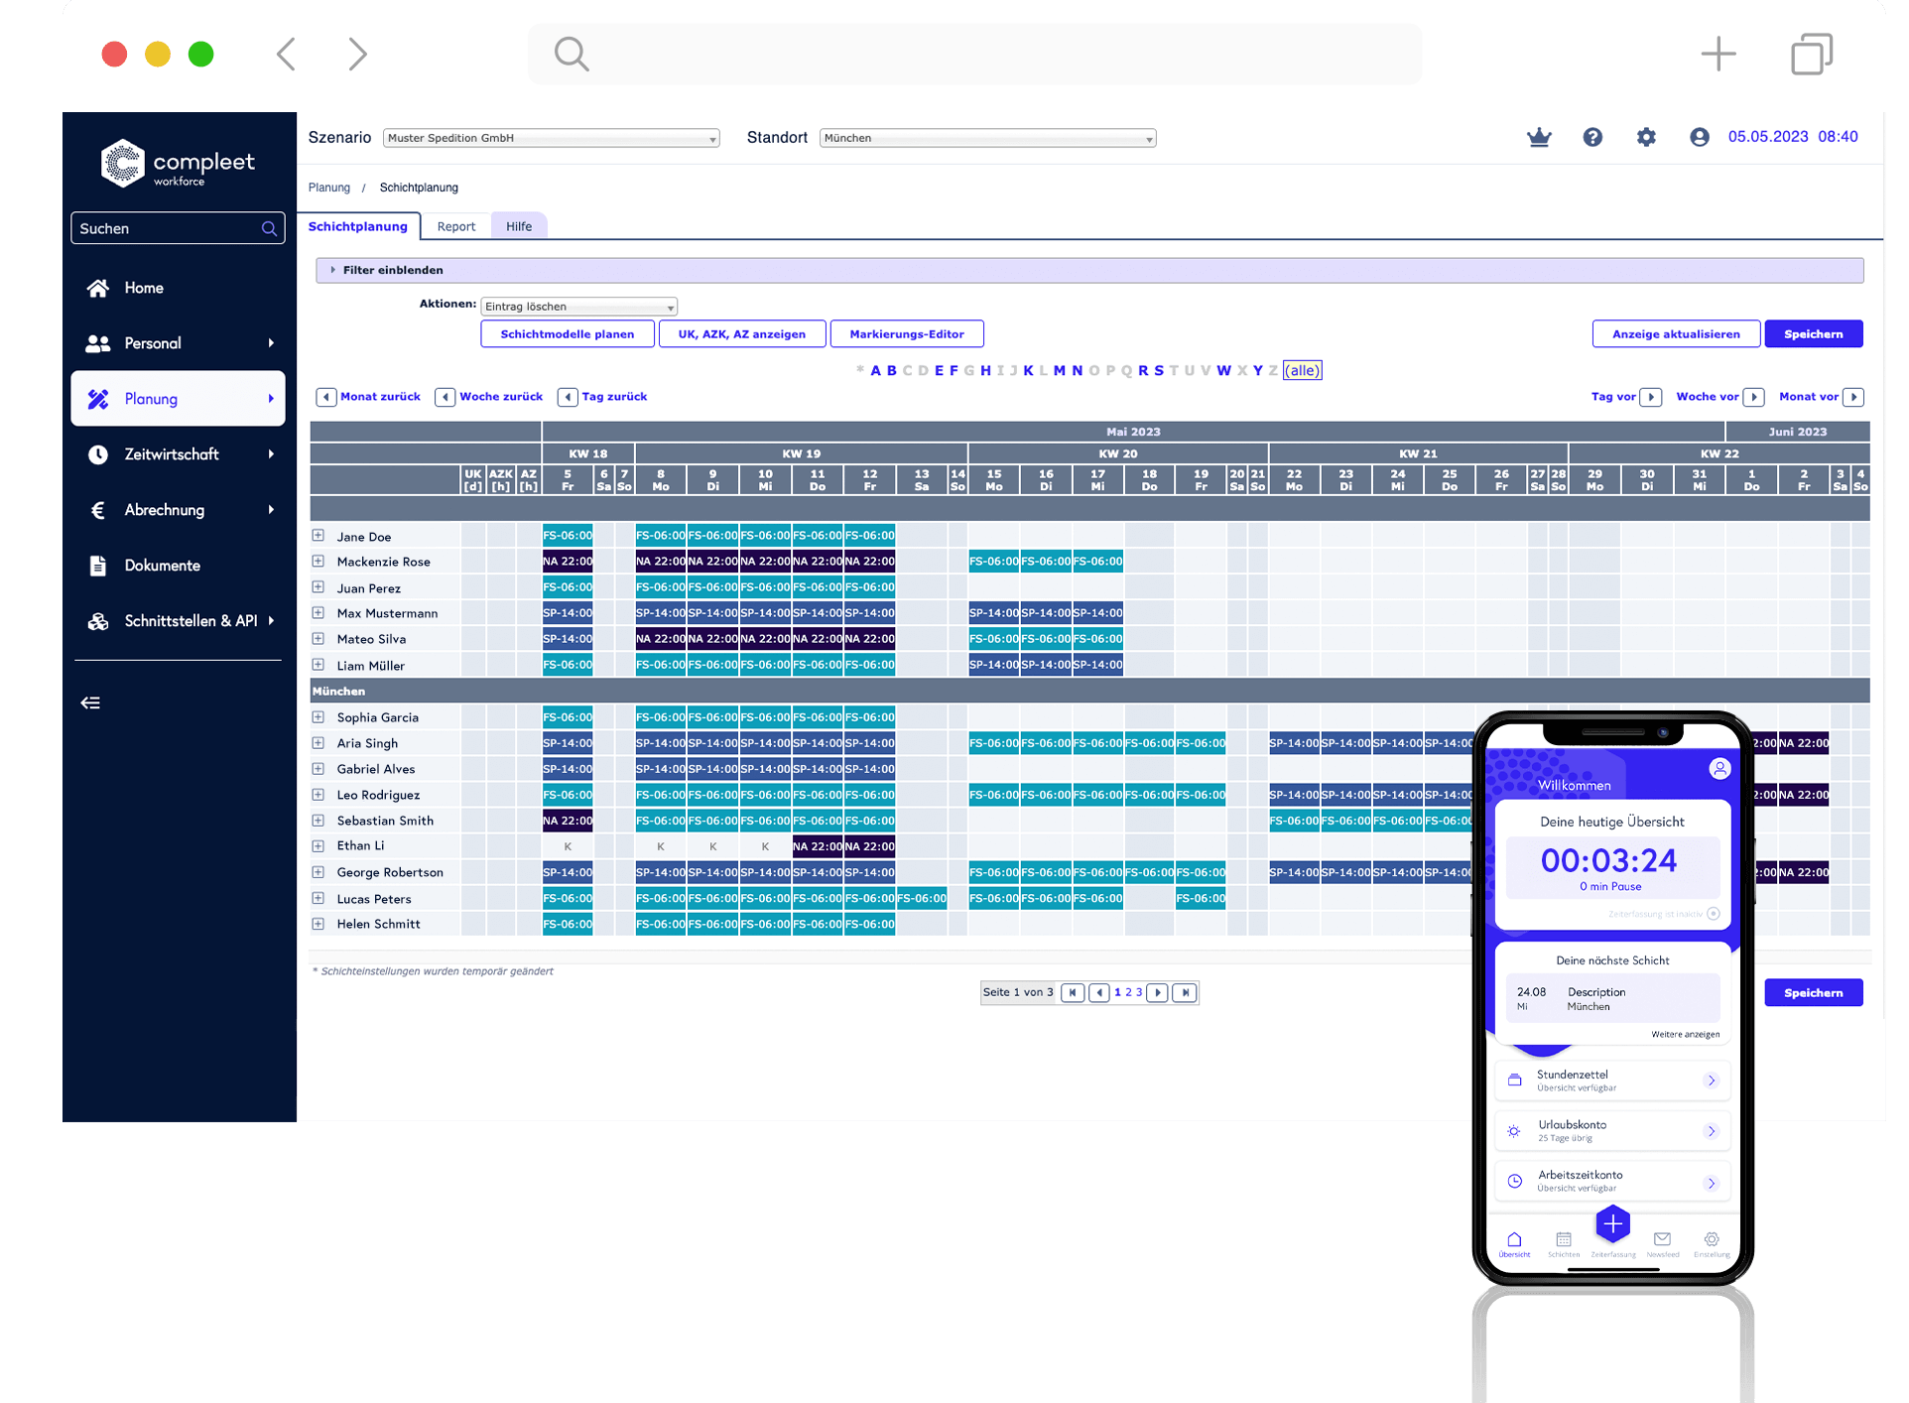The image size is (1909, 1403).
Task: Click the Schichtmodelle planen button
Action: click(x=567, y=334)
